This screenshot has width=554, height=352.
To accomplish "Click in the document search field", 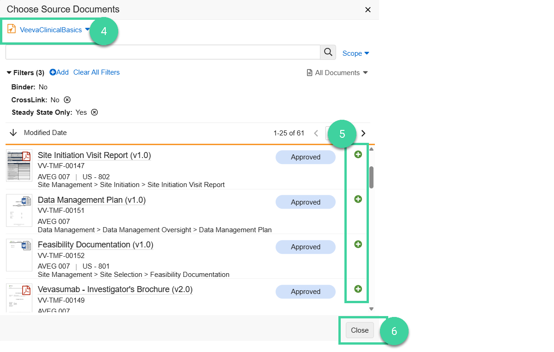I will tap(163, 52).
